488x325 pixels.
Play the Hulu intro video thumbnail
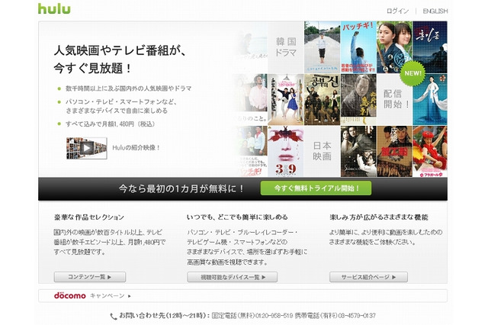pos(86,148)
